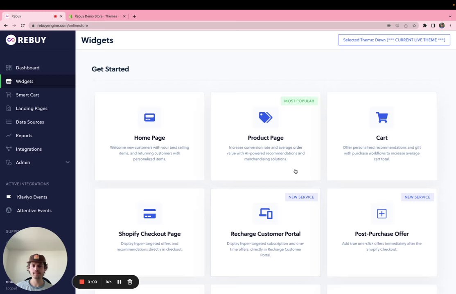This screenshot has width=456, height=294.
Task: Click the Rebuy logo in the sidebar
Action: tap(26, 40)
